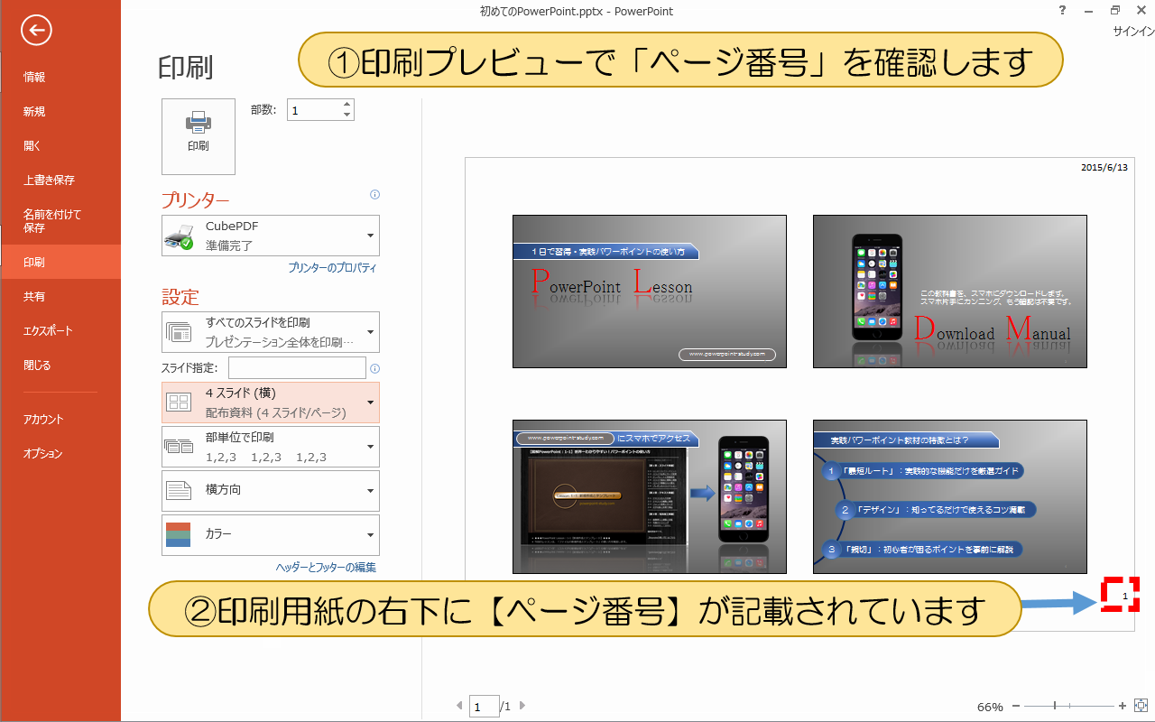Click the 66% zoom level text
This screenshot has height=722, width=1155.
[x=990, y=707]
